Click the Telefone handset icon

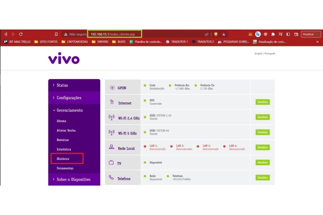point(112,177)
